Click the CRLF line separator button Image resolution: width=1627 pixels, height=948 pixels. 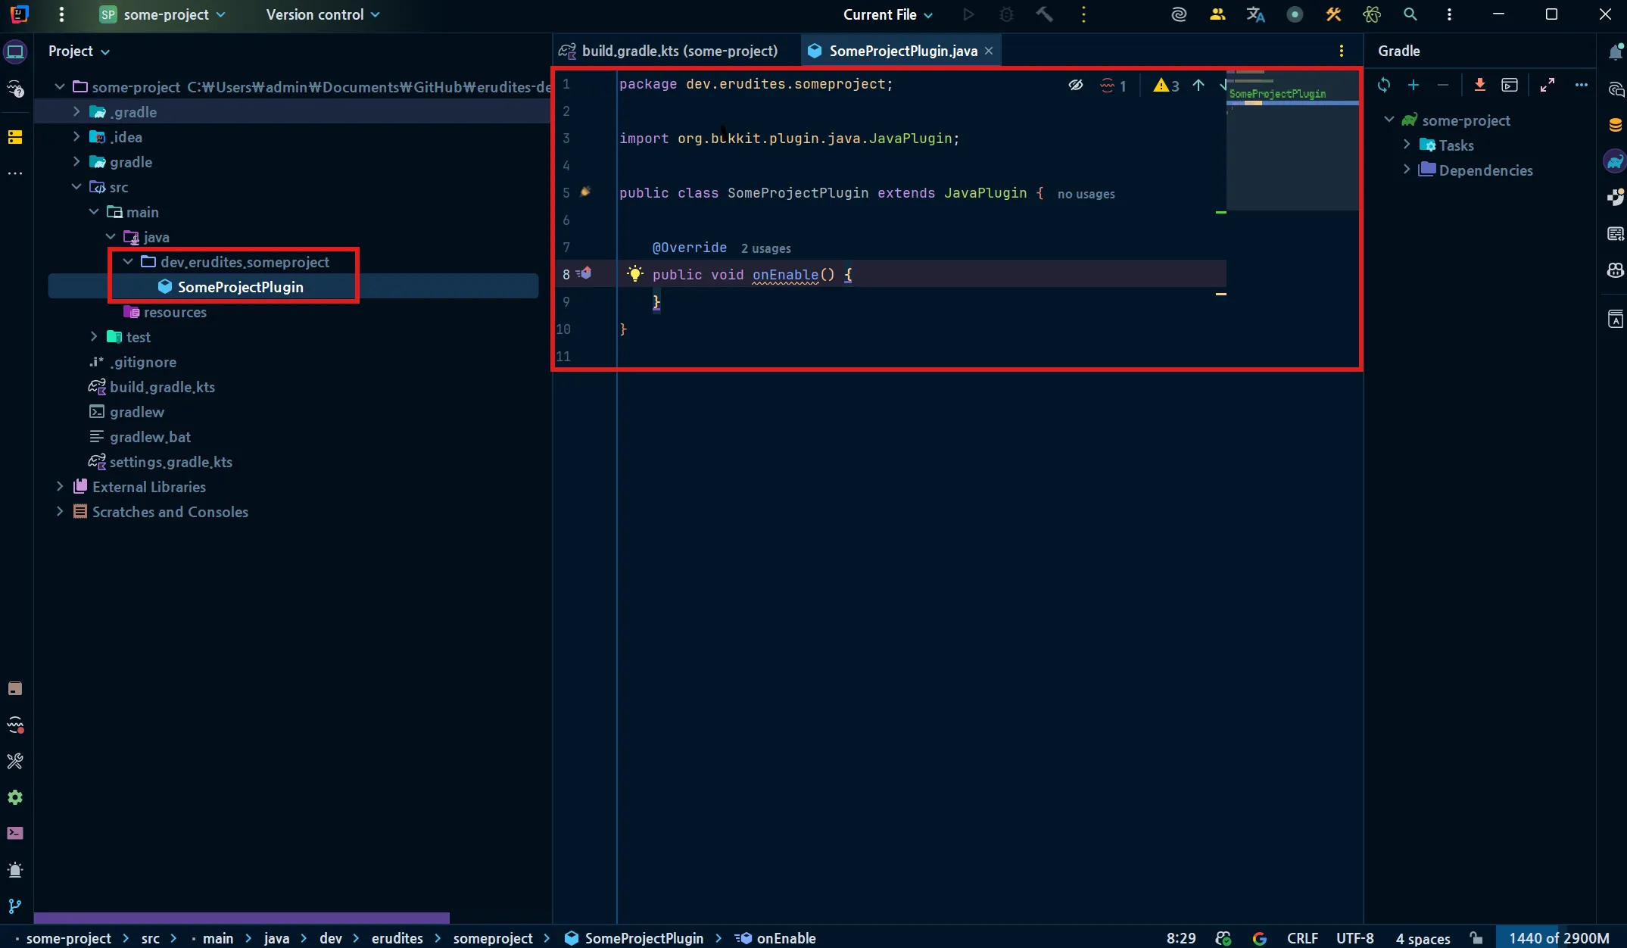(1301, 938)
